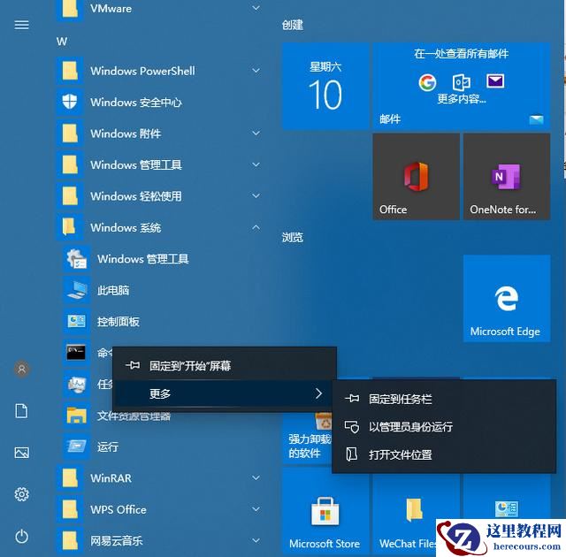Click the VMware folder name

(x=111, y=8)
